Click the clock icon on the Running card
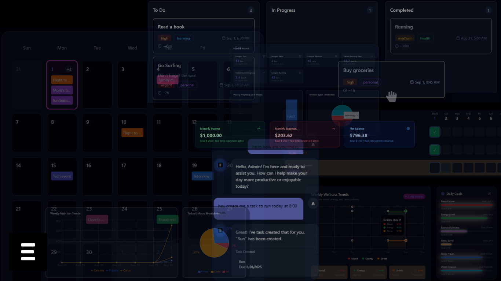501x281 pixels. pyautogui.click(x=397, y=46)
